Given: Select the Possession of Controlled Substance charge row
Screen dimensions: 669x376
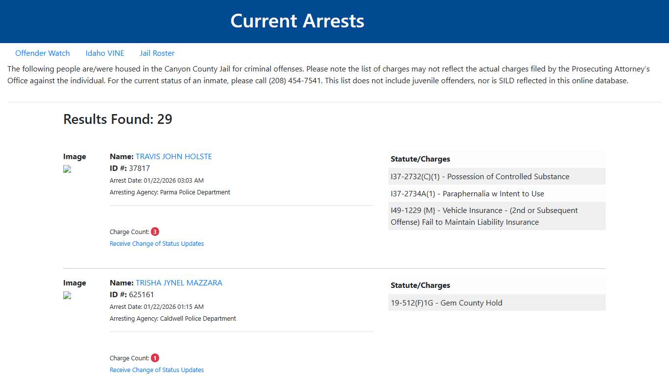Looking at the screenshot, I should (x=497, y=176).
